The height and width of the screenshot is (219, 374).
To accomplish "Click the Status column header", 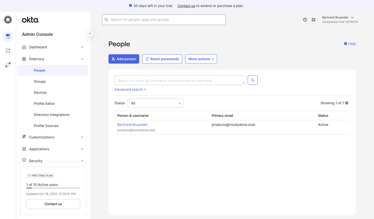I will [x=323, y=116].
